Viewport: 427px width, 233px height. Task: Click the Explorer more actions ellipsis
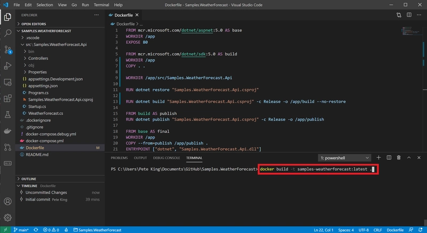pyautogui.click(x=97, y=15)
